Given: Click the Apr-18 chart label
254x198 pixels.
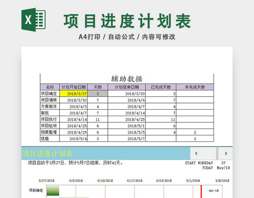Looking at the screenshot, I should tap(214, 190).
